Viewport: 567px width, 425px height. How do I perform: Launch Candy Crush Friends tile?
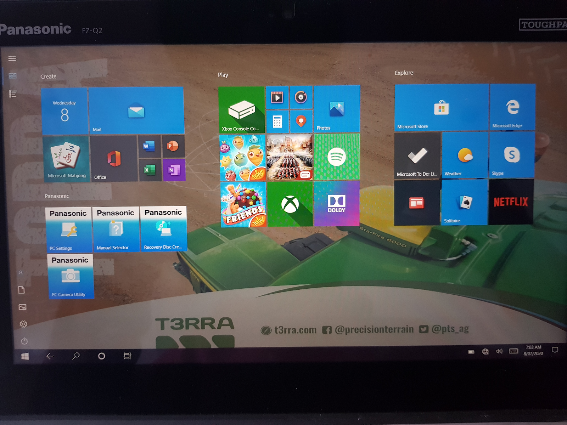243,205
